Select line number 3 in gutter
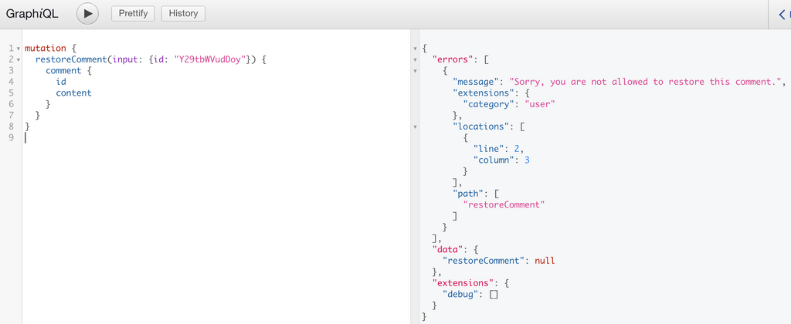This screenshot has width=791, height=324. (x=11, y=70)
